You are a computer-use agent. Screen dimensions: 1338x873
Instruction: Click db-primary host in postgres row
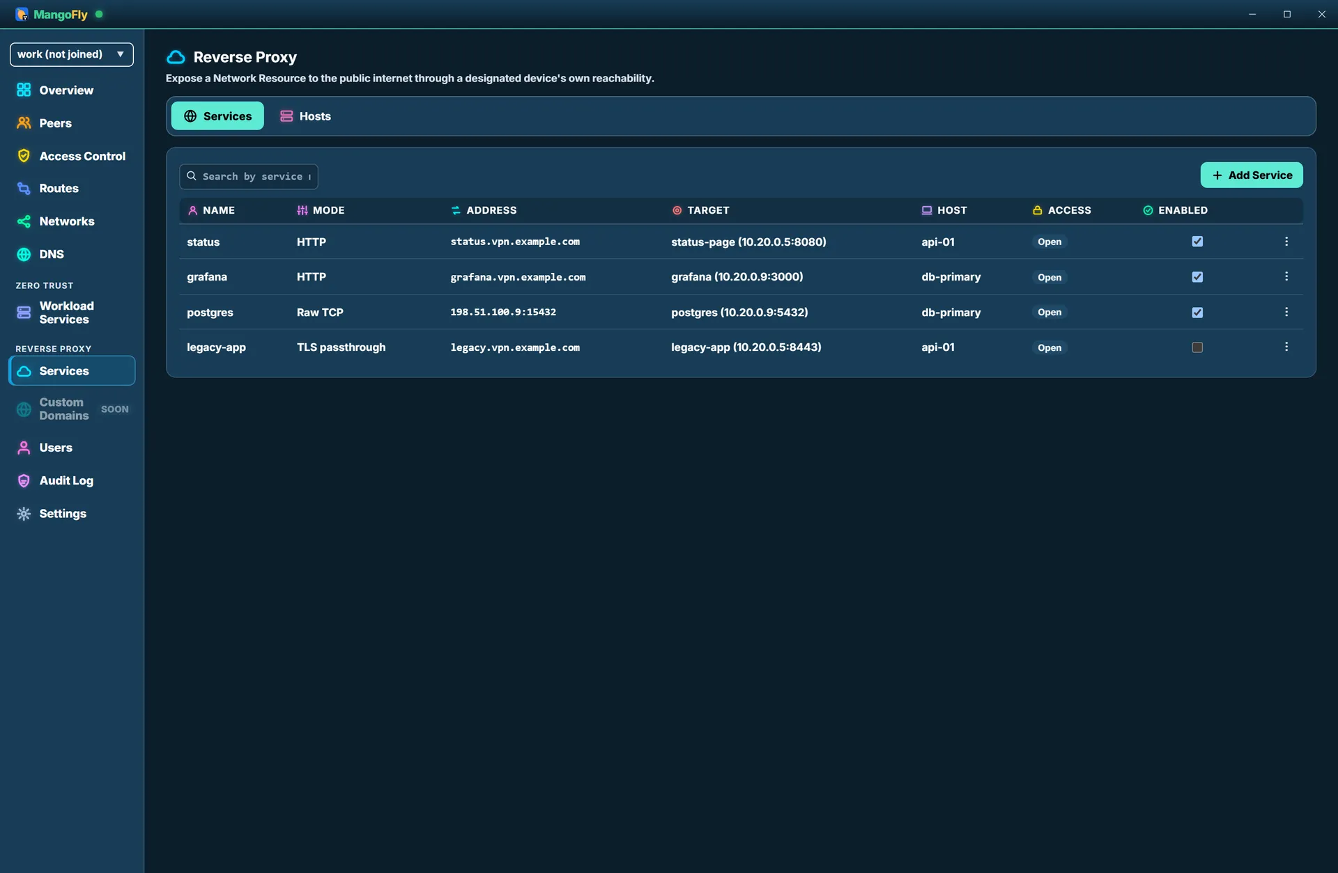pyautogui.click(x=951, y=312)
